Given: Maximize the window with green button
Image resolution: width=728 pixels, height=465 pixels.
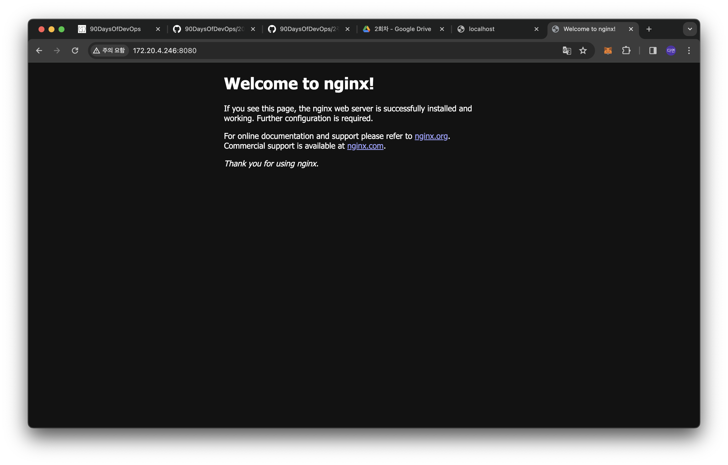Looking at the screenshot, I should 61,29.
